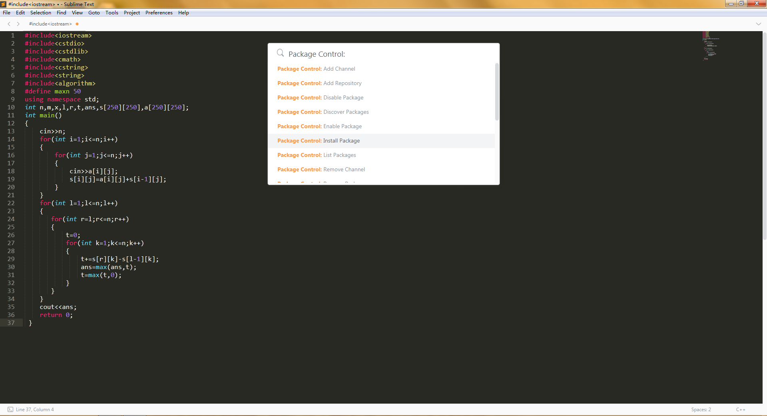Open the Goto menu
This screenshot has height=416, width=767.
pos(94,13)
